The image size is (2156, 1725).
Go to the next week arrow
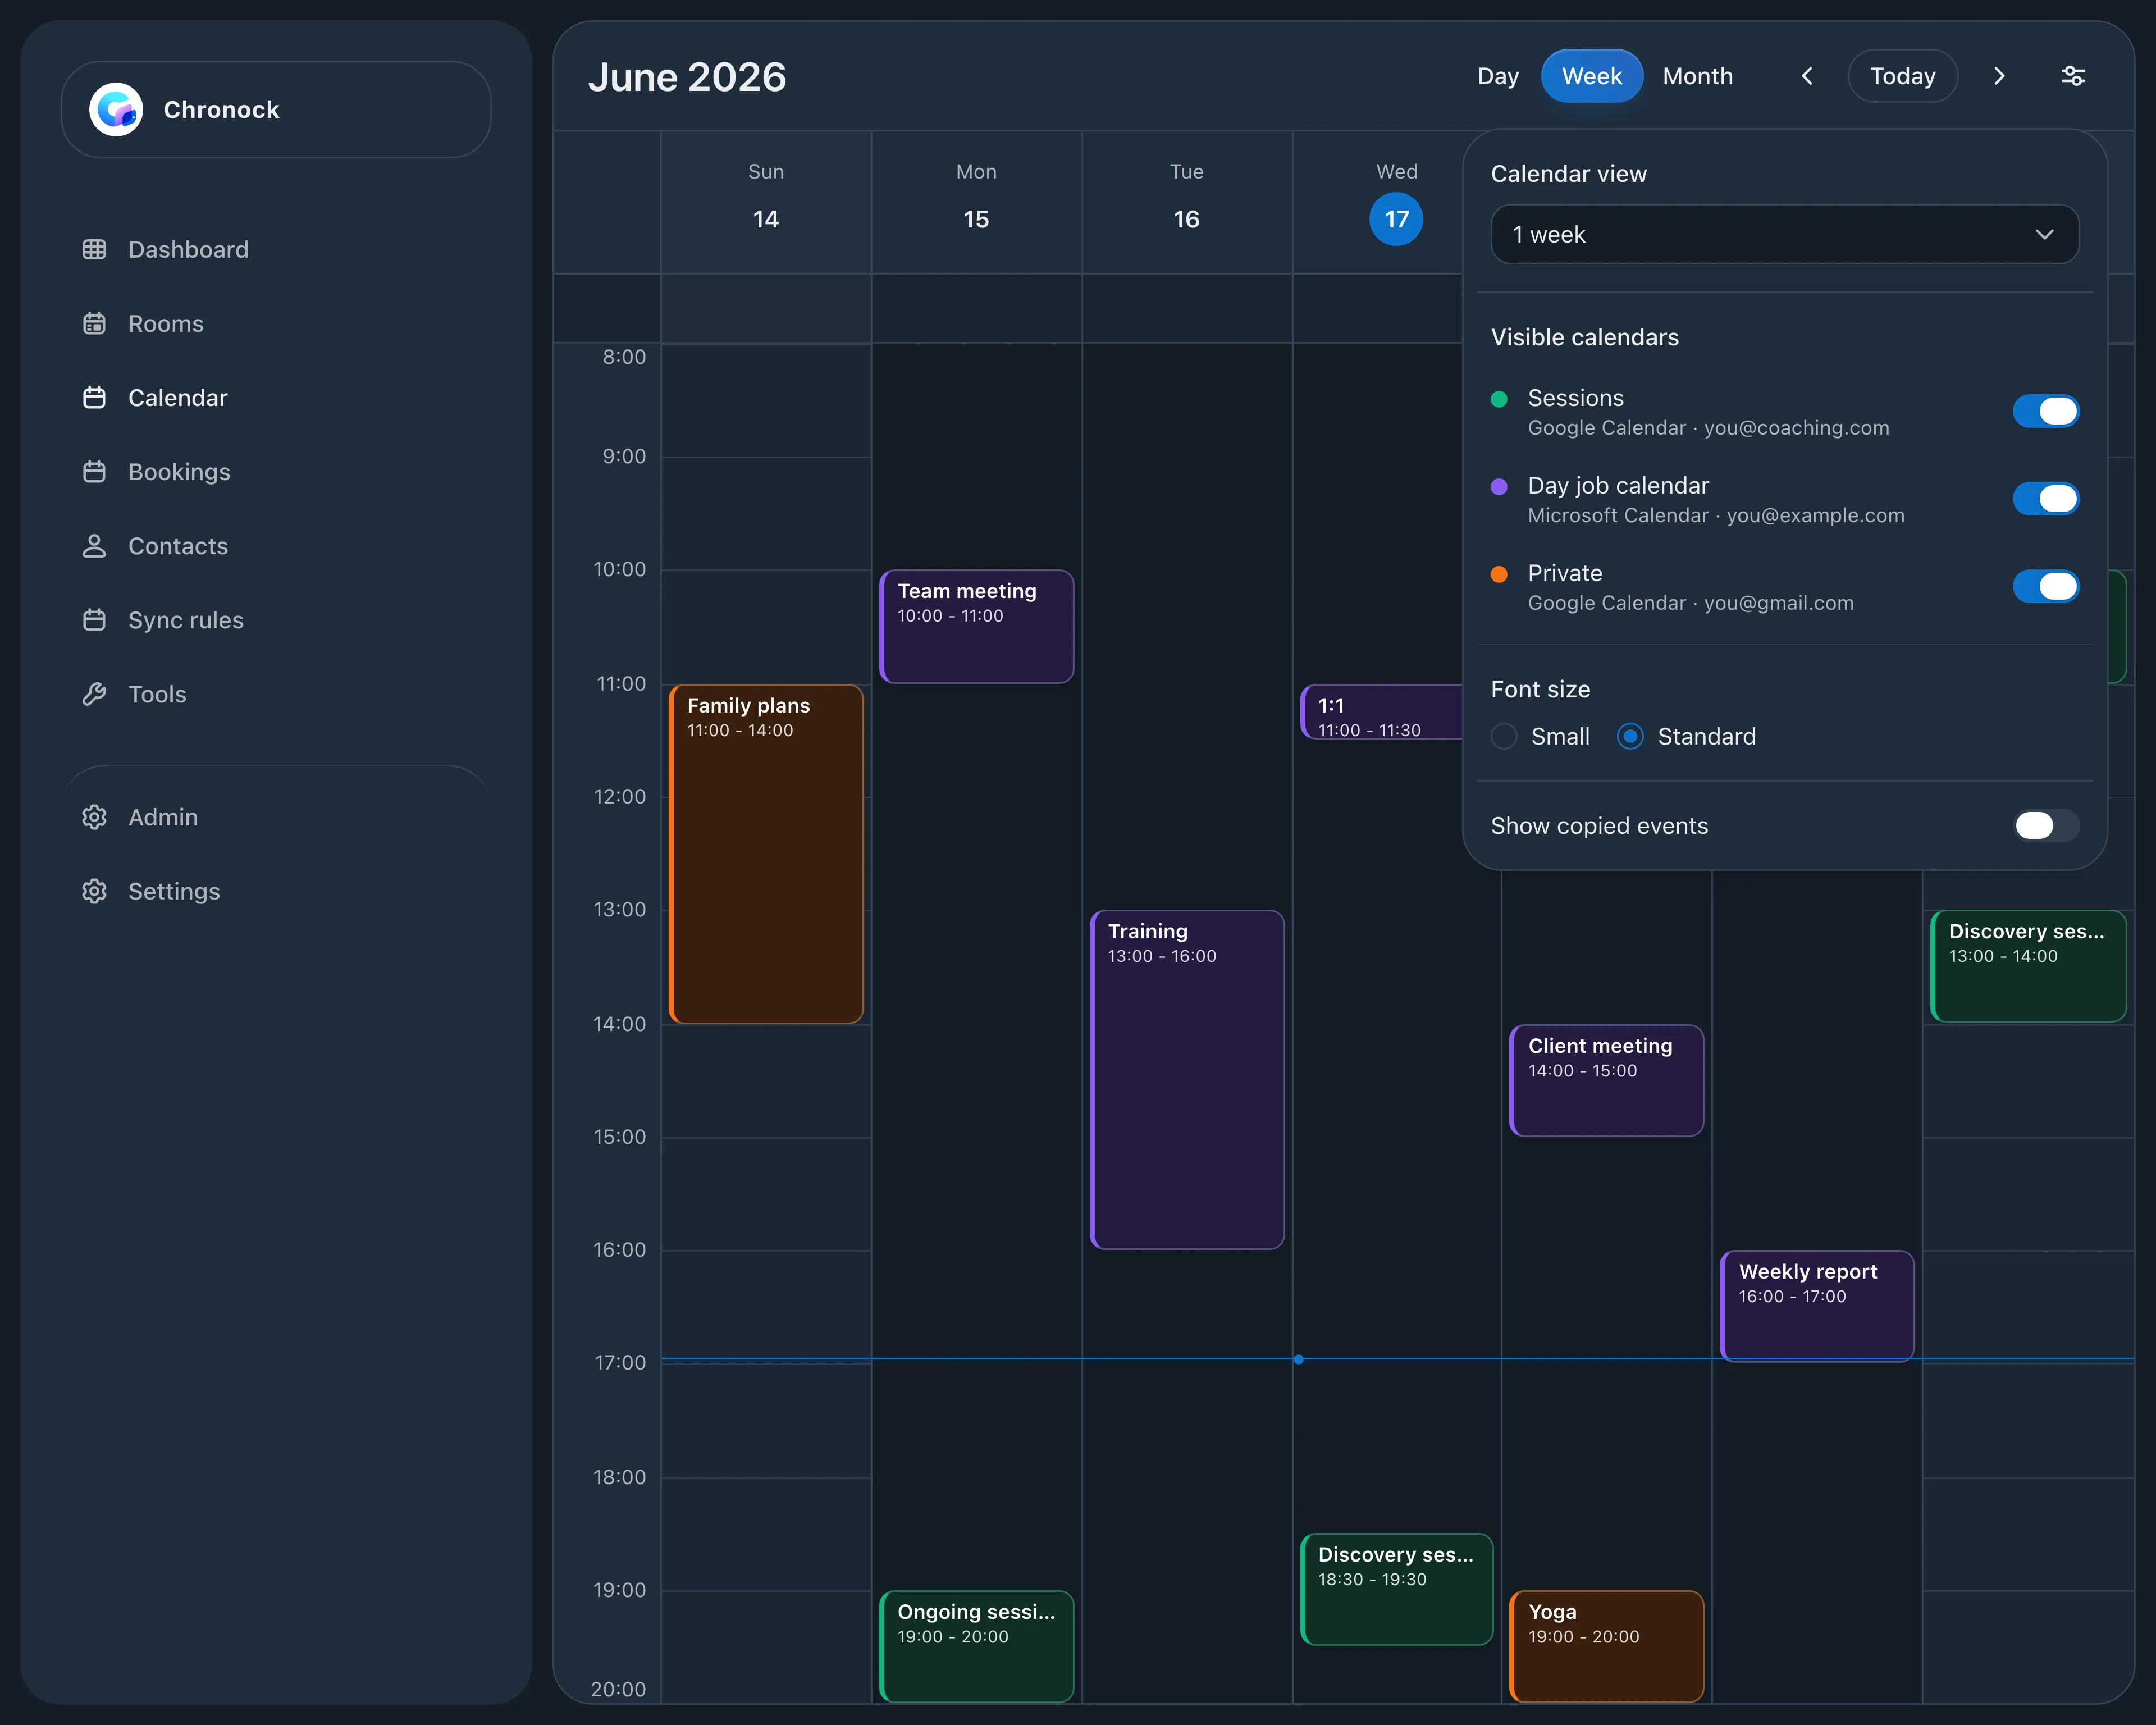tap(1999, 76)
